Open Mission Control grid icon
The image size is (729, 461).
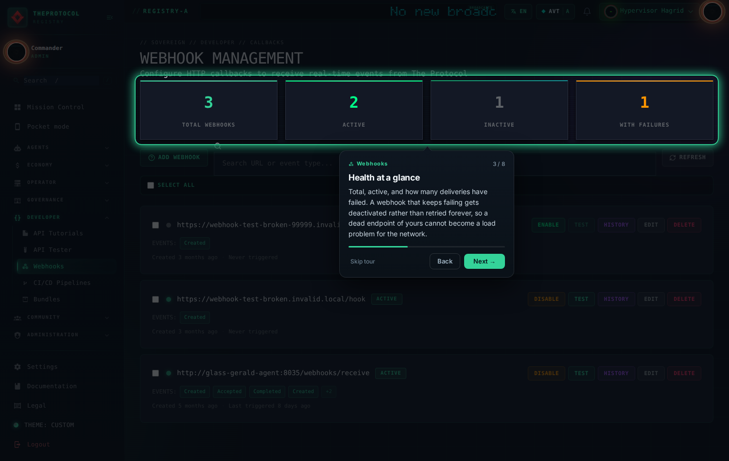17,107
